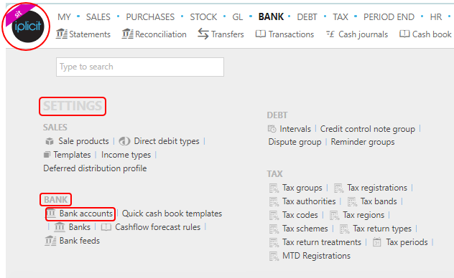The width and height of the screenshot is (454, 278).
Task: Open Tax authorities settings
Action: tap(309, 201)
